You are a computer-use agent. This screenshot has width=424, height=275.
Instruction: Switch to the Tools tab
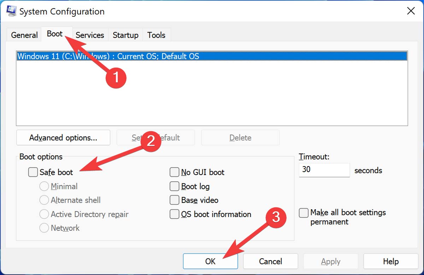click(157, 35)
